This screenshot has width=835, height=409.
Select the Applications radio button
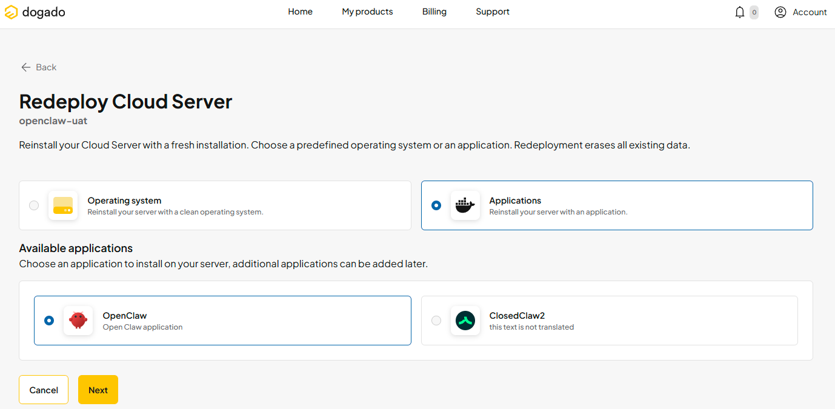coord(436,205)
